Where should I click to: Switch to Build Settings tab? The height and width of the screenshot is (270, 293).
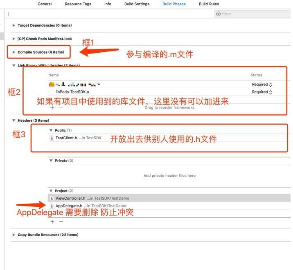click(x=137, y=4)
